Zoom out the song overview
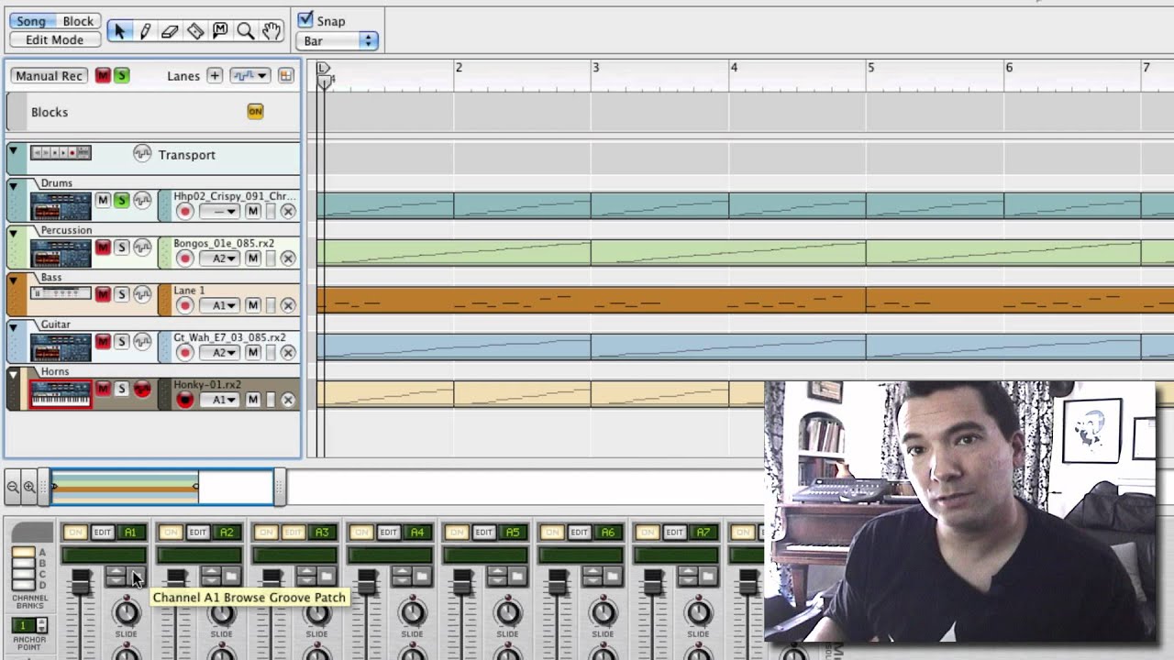 pyautogui.click(x=13, y=488)
